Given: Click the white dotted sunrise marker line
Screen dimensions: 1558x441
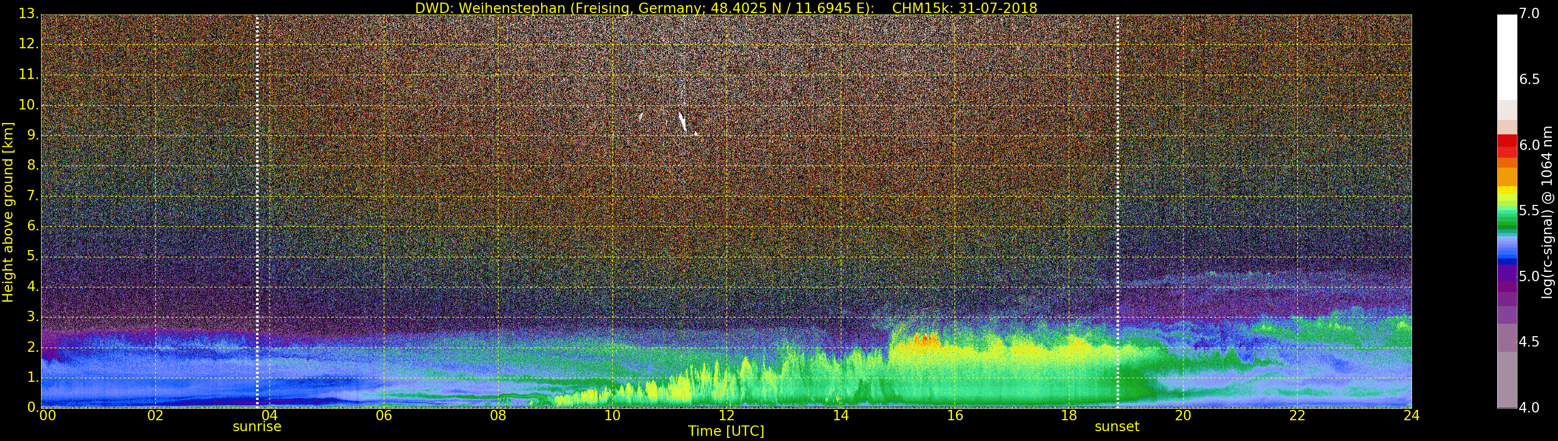Looking at the screenshot, I should (257, 211).
